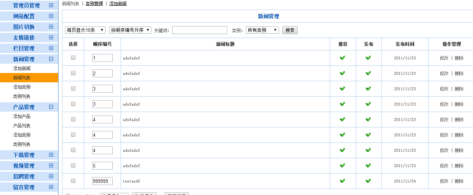Click the 关键词 search input field

pos(200,30)
